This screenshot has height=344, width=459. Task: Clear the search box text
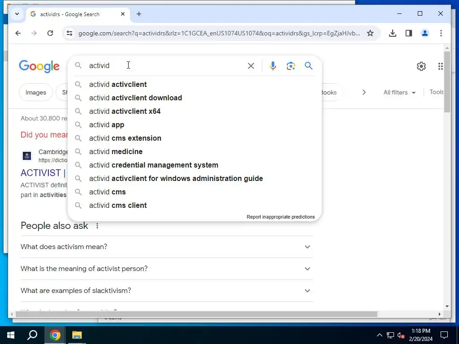pyautogui.click(x=251, y=66)
